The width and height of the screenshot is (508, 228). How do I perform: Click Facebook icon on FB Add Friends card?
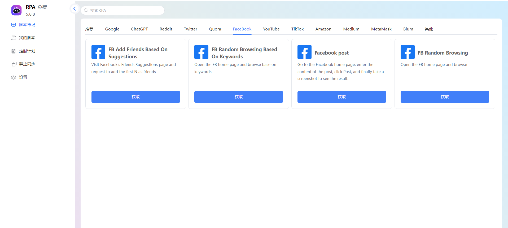pos(98,52)
